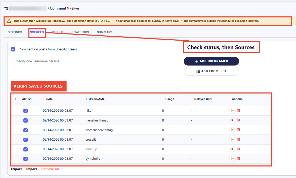
Task: Open the RESULTS tab
Action: [58, 32]
